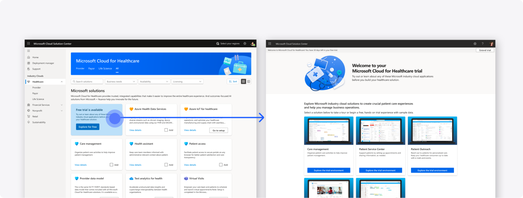Screen dimensions: 523x198
Task: Click the Text analytics for health cloud icon
Action: coord(131,179)
